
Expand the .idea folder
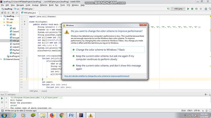pyautogui.click(x=4, y=19)
